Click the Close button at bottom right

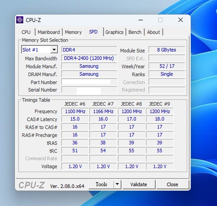(172, 184)
